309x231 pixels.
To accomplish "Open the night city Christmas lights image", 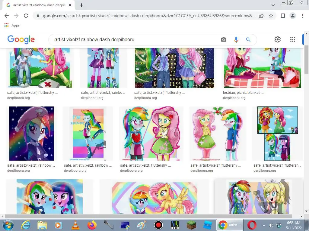I will click(174, 68).
